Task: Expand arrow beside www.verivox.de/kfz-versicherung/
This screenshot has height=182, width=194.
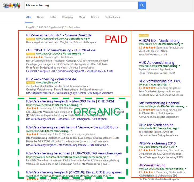Action: click(x=71, y=131)
